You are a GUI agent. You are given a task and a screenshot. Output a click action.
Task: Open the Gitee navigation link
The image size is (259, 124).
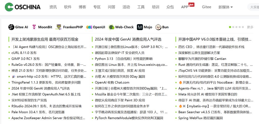[x=206, y=7]
